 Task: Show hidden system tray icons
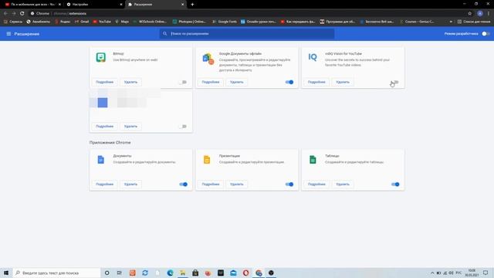click(x=432, y=273)
